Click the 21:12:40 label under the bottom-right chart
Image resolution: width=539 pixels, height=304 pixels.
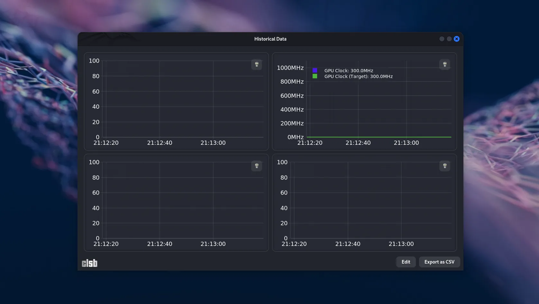(x=348, y=244)
